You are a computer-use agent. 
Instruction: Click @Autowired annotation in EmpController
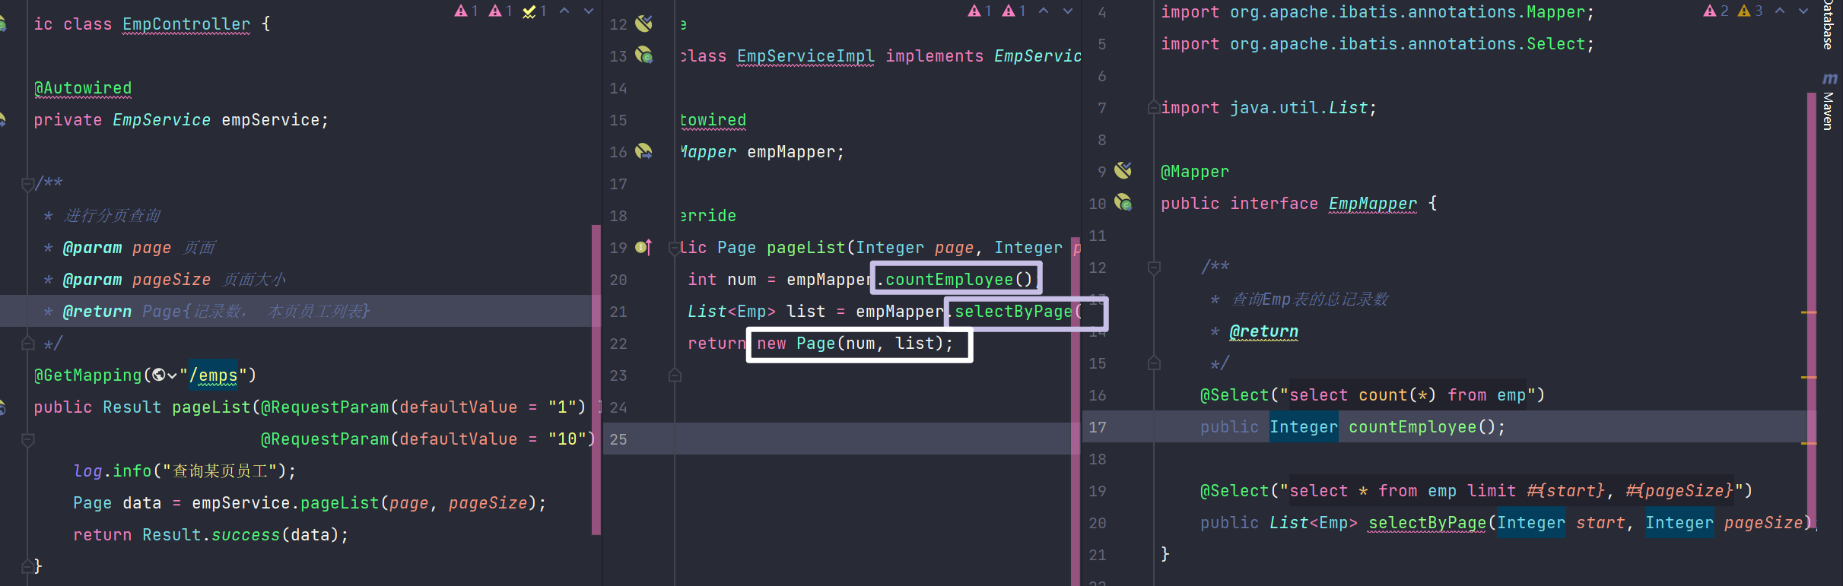point(83,88)
